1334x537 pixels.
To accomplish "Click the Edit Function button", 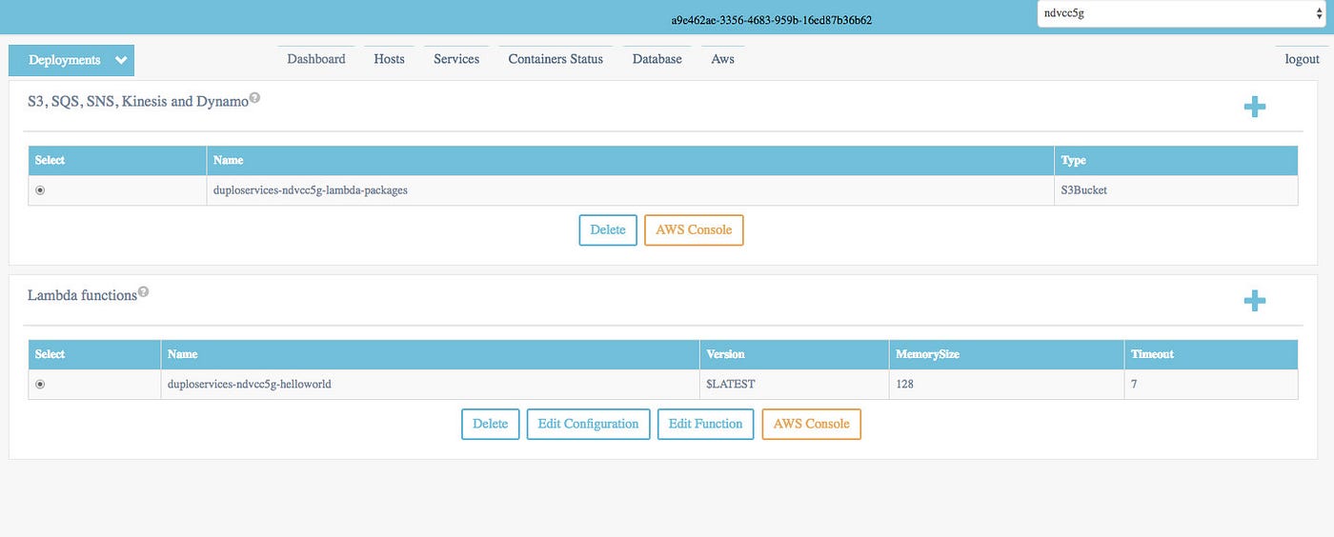I will 705,425.
